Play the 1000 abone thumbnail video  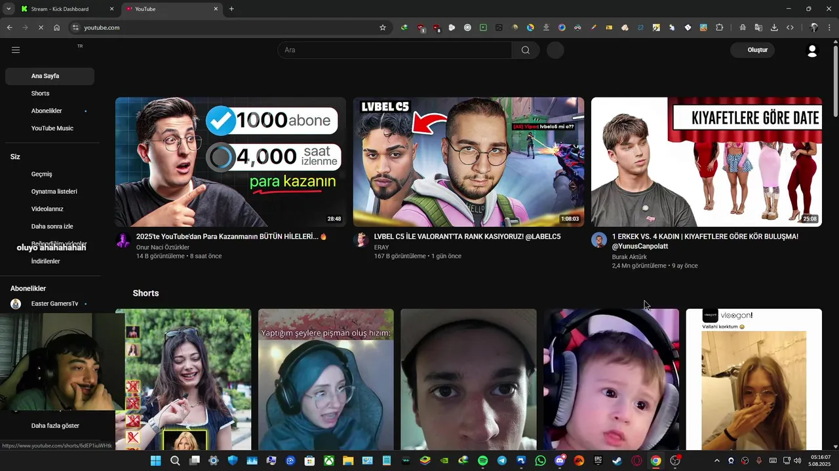tap(231, 162)
